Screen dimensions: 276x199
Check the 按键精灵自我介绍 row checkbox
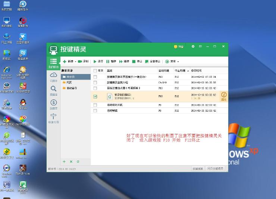click(95, 83)
